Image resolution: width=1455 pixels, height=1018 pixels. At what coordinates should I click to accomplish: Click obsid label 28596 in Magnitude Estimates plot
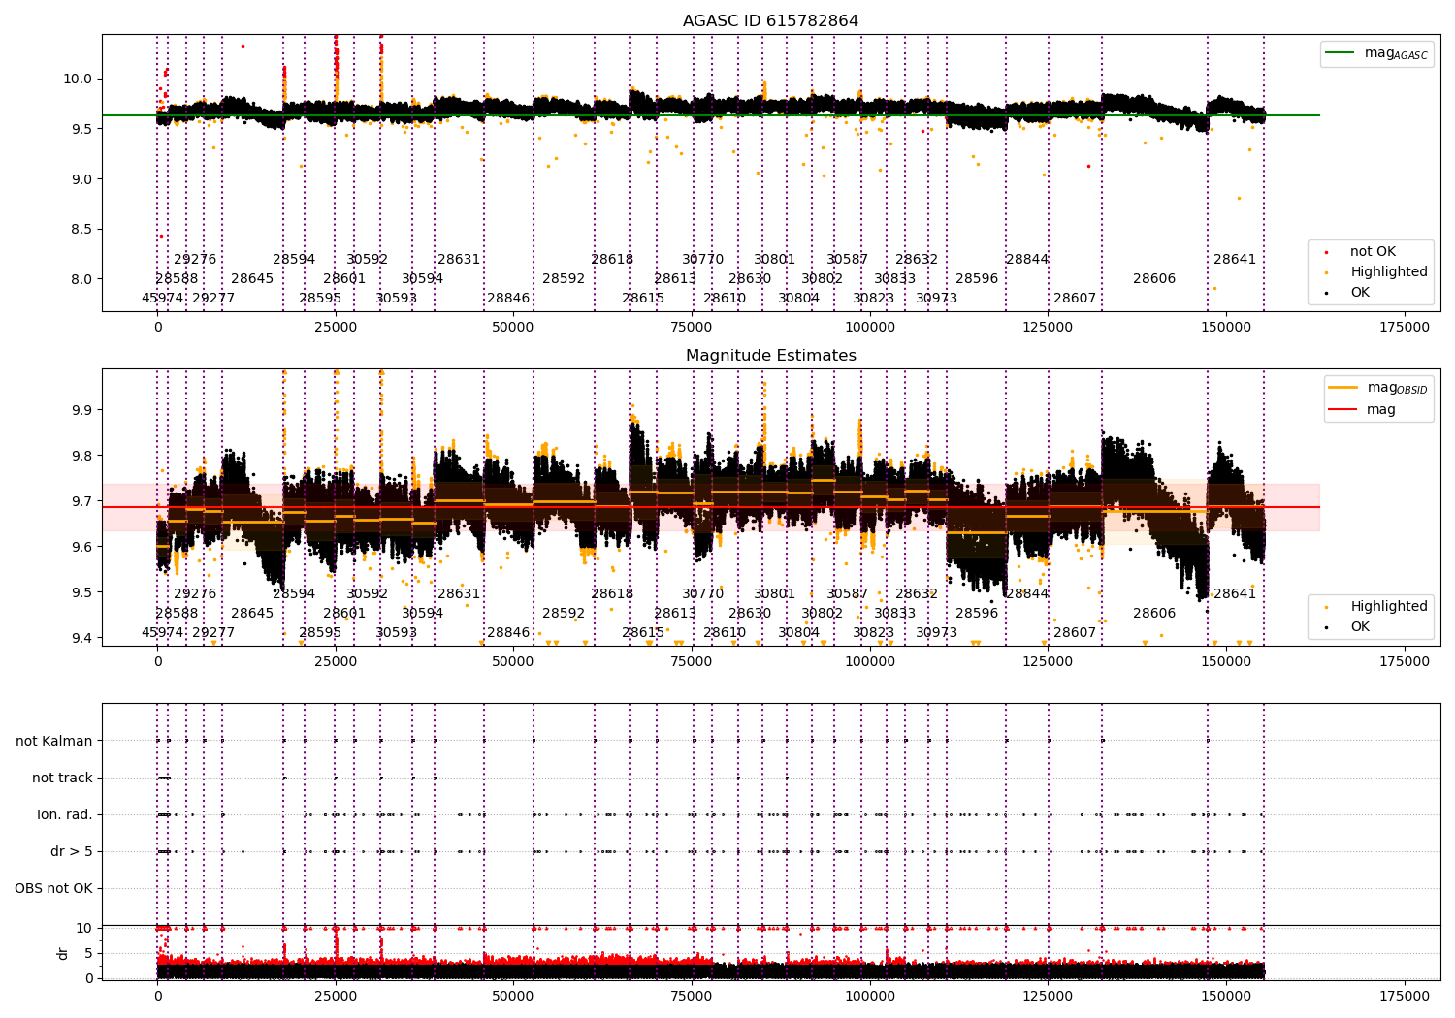(977, 614)
